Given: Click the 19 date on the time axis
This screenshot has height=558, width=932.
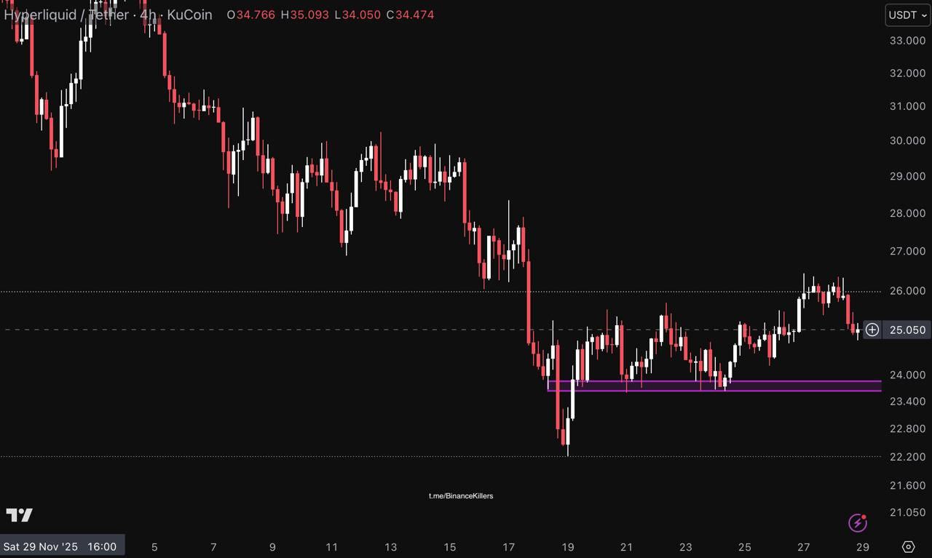Looking at the screenshot, I should (x=568, y=547).
